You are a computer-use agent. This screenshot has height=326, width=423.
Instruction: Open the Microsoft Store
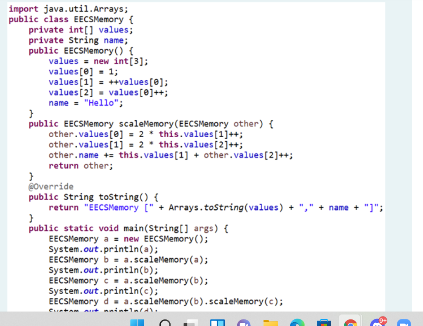point(324,323)
